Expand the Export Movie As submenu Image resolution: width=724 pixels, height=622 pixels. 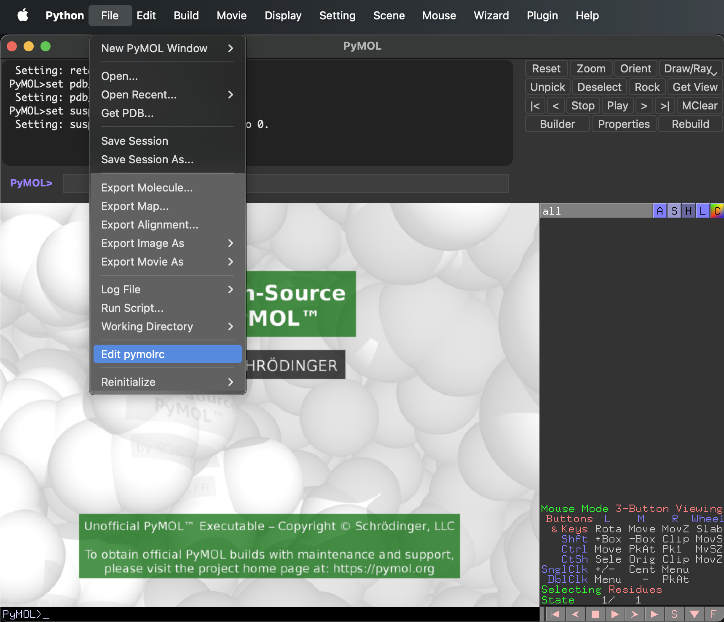click(x=168, y=262)
